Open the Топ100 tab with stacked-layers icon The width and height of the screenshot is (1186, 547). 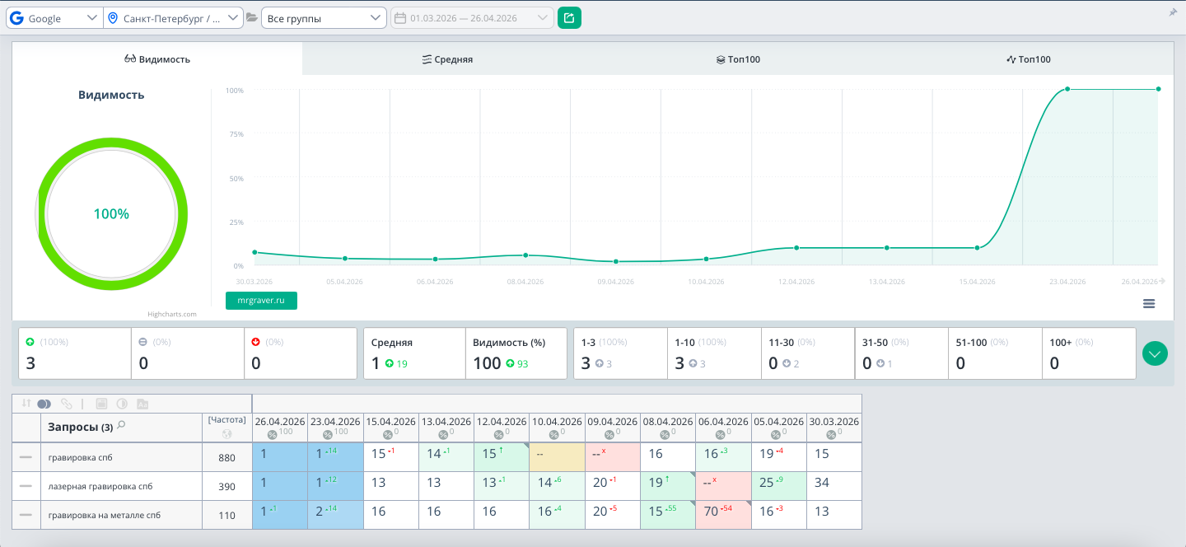point(738,59)
